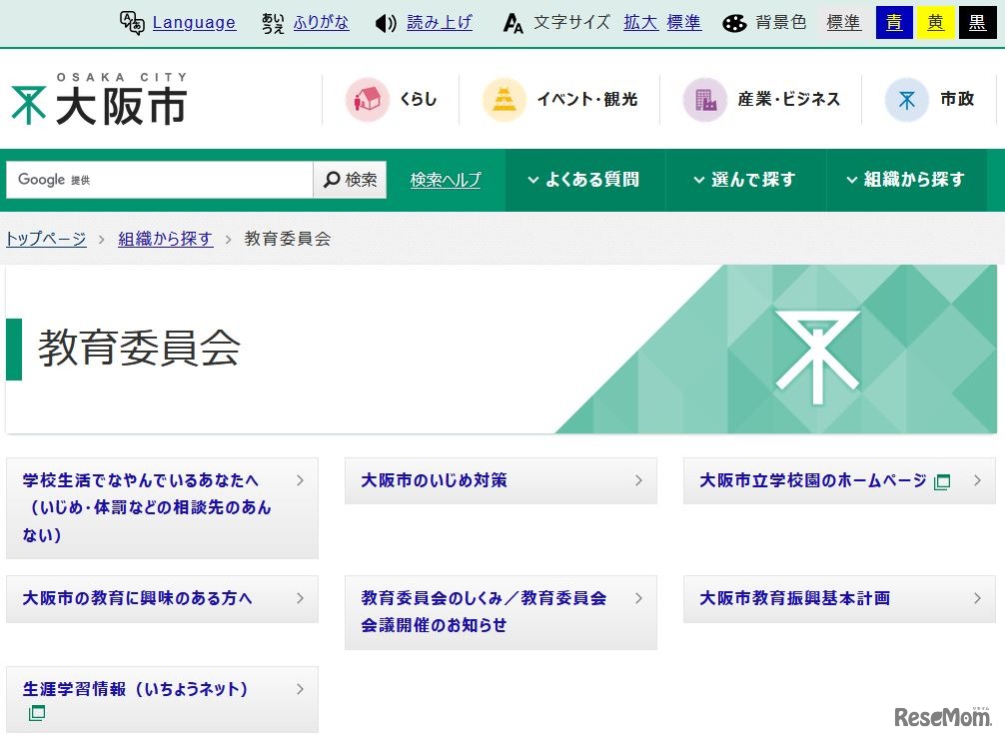The width and height of the screenshot is (1005, 740).
Task: Click the 読み上げ speaker icon
Action: [x=386, y=22]
